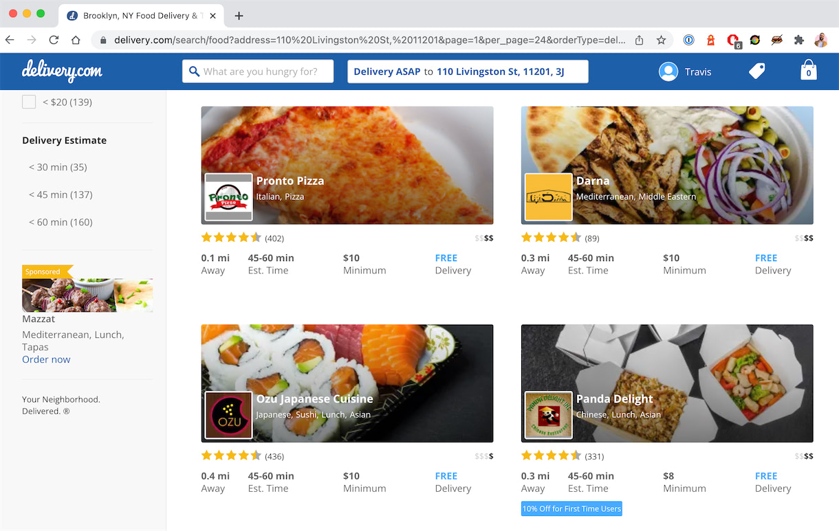The height and width of the screenshot is (531, 839).
Task: Click the search magnifier icon
Action: 195,71
